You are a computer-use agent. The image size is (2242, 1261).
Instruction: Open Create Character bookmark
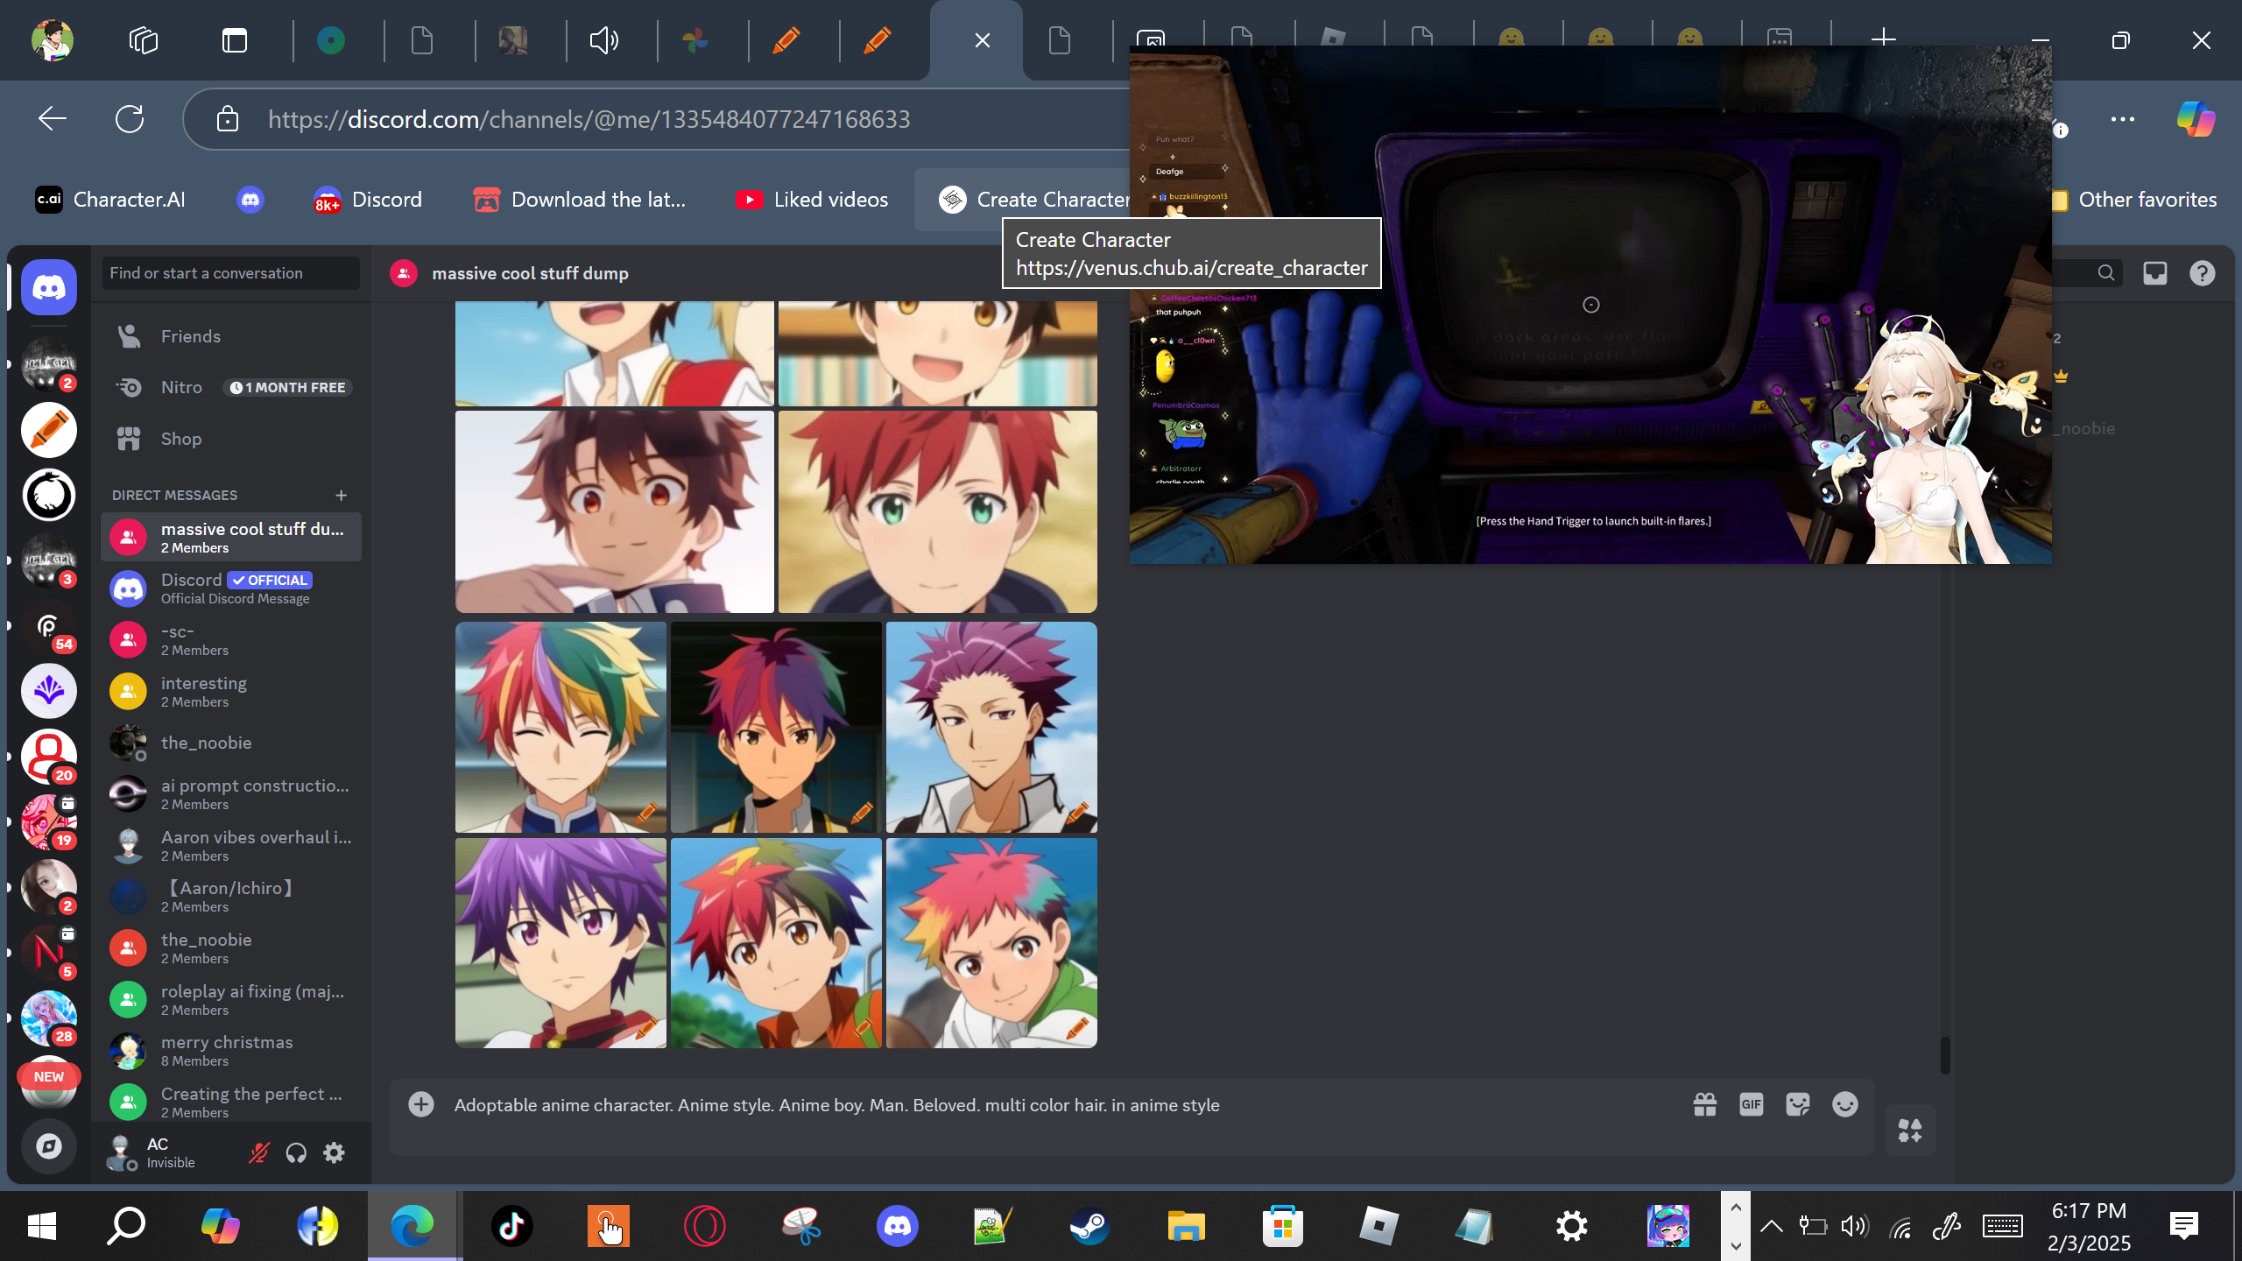click(1033, 200)
